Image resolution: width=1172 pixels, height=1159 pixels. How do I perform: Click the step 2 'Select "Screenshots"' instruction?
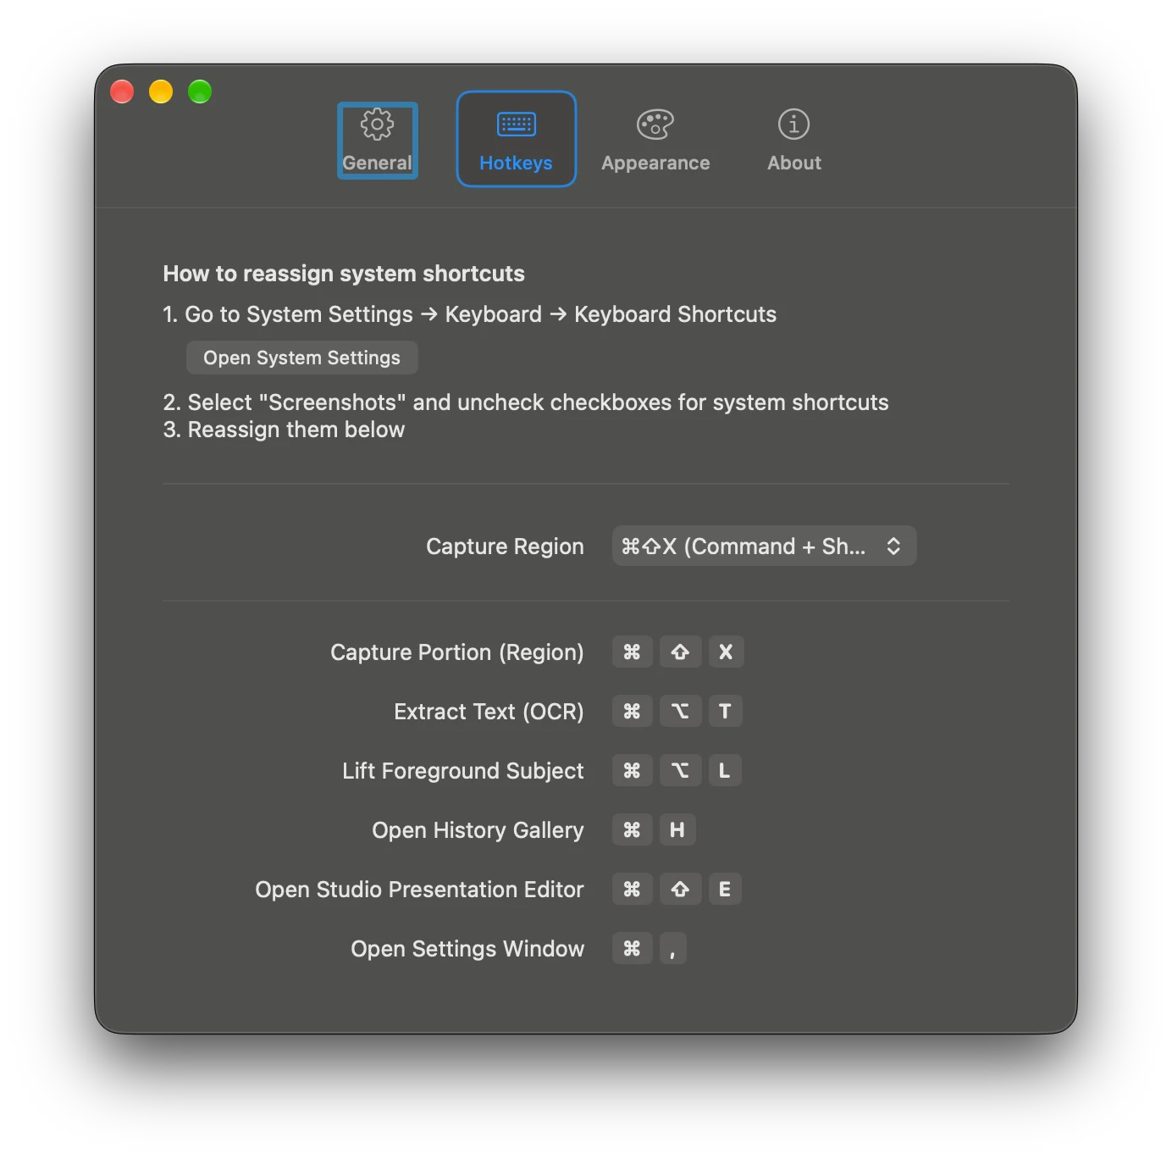pyautogui.click(x=526, y=402)
